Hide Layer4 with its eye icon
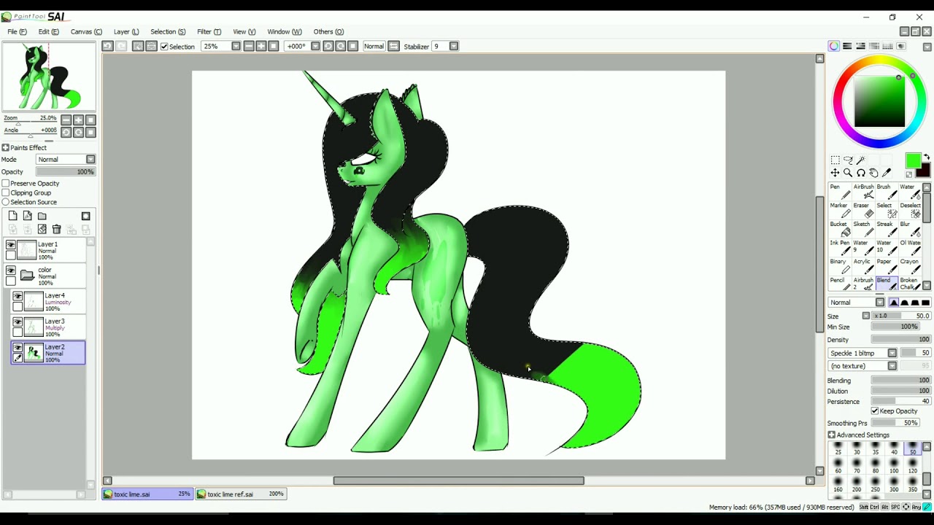 pyautogui.click(x=18, y=297)
